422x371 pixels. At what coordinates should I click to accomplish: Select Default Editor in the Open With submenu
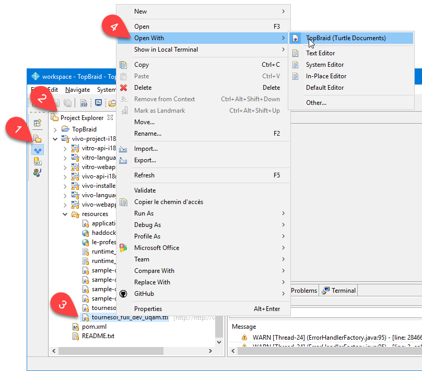pyautogui.click(x=351, y=88)
